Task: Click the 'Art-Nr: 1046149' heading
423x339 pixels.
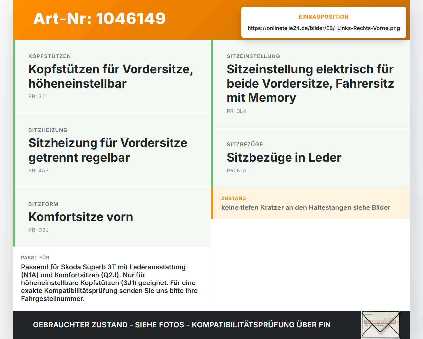Action: (x=99, y=19)
